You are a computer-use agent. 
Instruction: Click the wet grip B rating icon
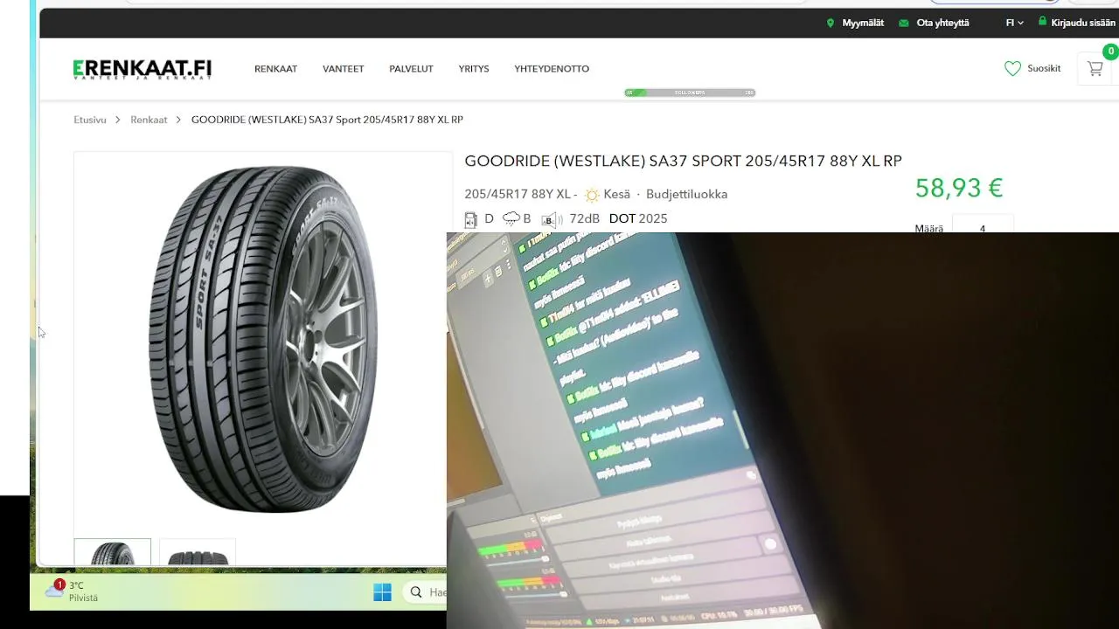[511, 218]
